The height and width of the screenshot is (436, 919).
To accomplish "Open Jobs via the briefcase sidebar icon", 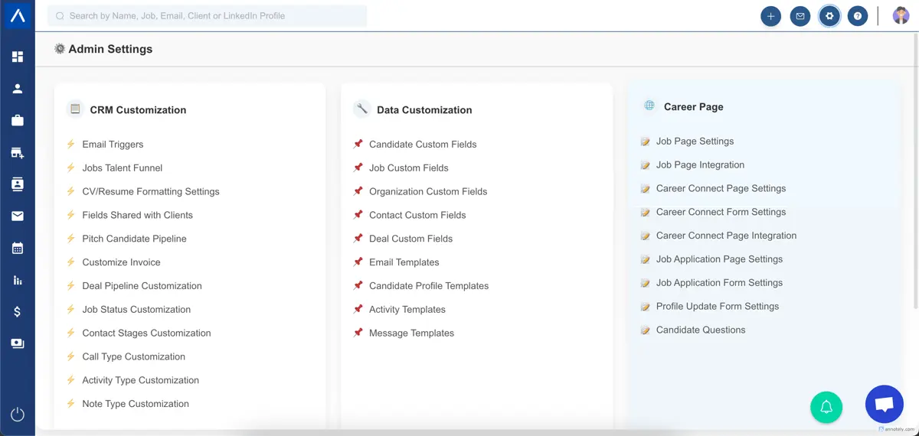I will point(17,120).
